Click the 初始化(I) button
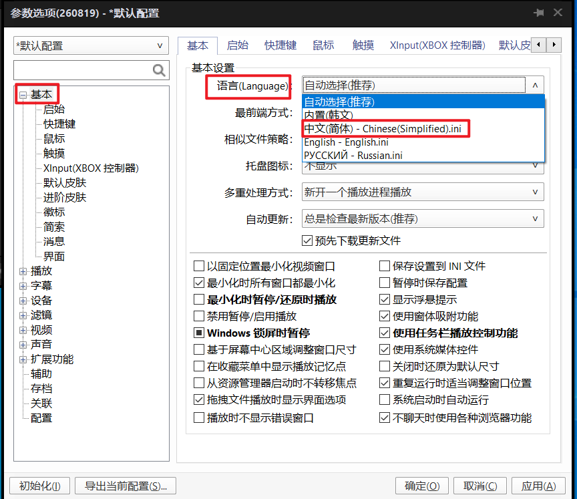577x499 pixels. (40, 486)
